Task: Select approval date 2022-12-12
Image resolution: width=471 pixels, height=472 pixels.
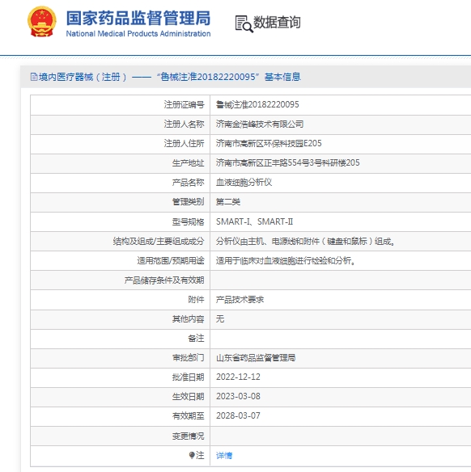Action: coord(238,377)
